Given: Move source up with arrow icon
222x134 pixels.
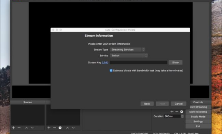Looking at the screenshot, I should (x=68, y=128).
